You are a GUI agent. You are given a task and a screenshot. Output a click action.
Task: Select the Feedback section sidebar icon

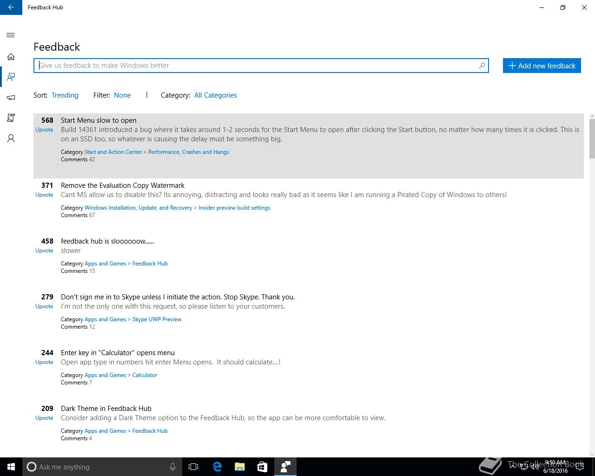click(11, 77)
